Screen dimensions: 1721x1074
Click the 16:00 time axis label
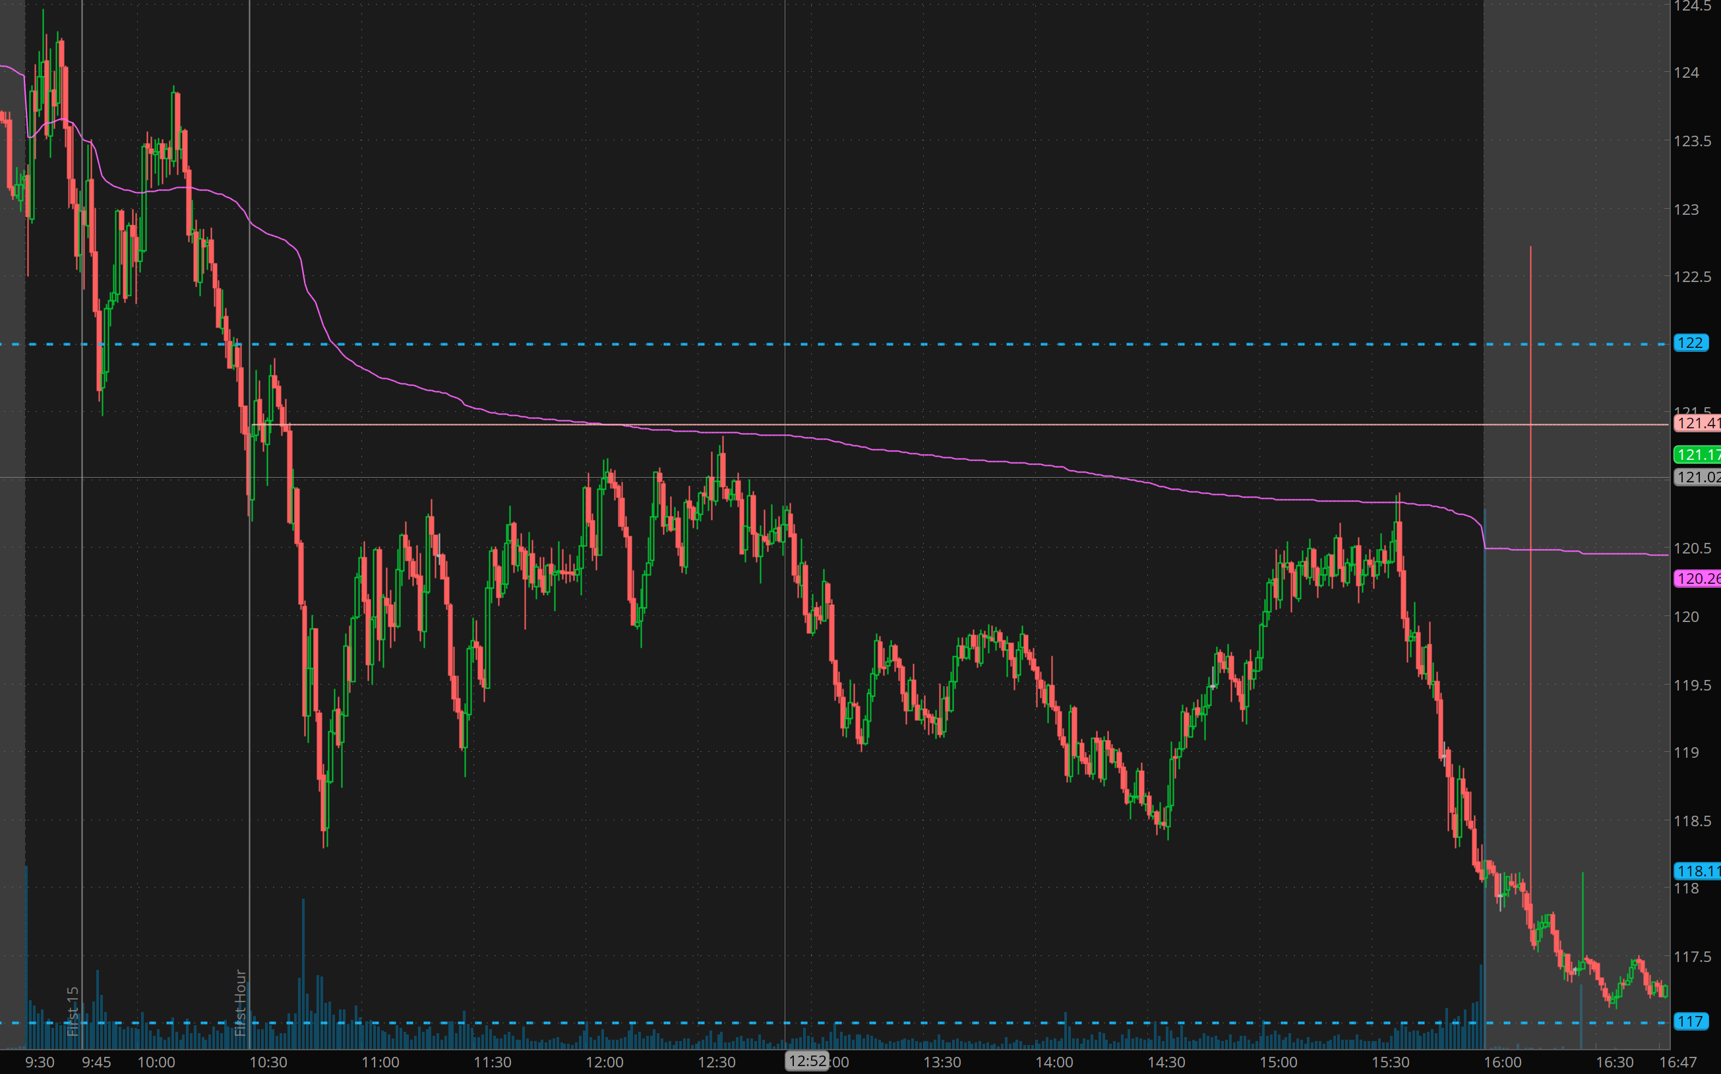1503,1062
